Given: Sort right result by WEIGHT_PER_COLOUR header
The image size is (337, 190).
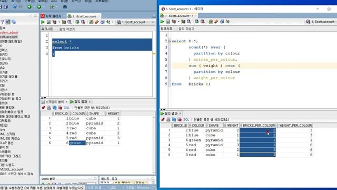Looking at the screenshot, I should tap(294, 126).
